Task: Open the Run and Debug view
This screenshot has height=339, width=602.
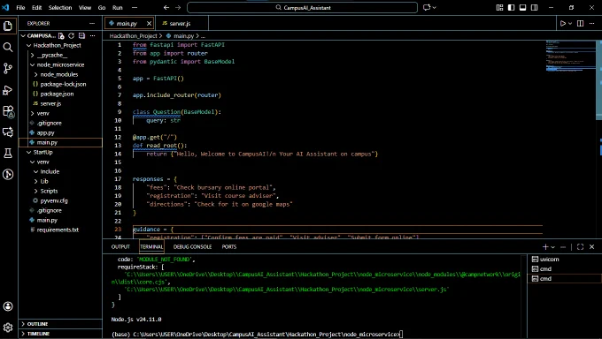Action: point(8,90)
